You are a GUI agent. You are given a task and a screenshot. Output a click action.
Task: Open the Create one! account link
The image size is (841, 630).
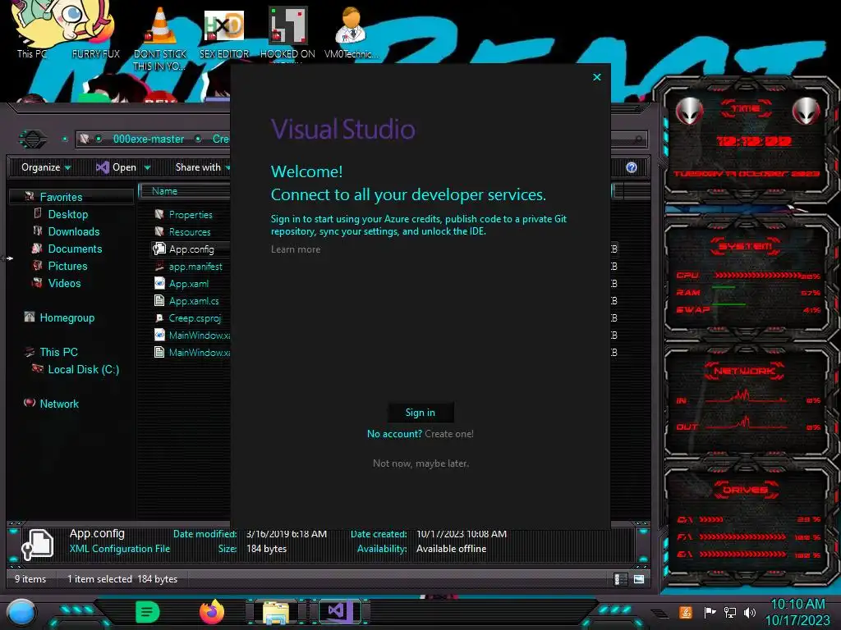click(449, 434)
